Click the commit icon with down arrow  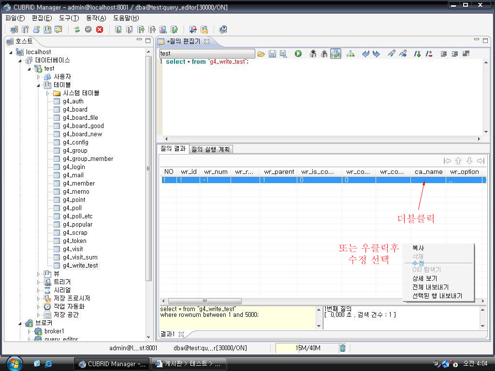(x=313, y=54)
